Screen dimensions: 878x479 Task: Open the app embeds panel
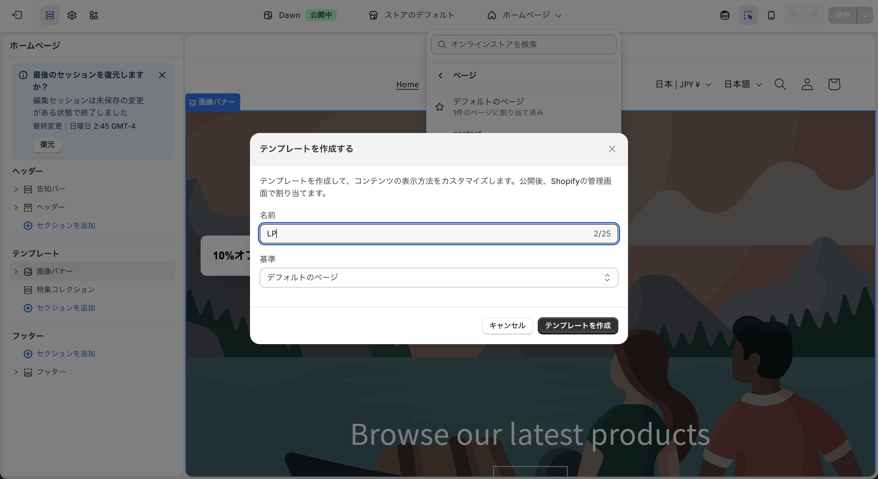(x=94, y=15)
